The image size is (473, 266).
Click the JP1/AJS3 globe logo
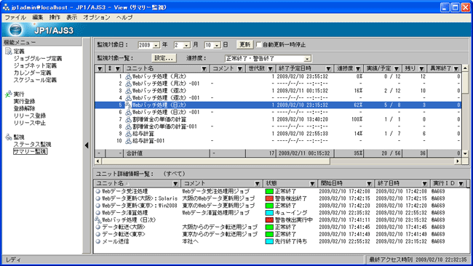point(16,30)
